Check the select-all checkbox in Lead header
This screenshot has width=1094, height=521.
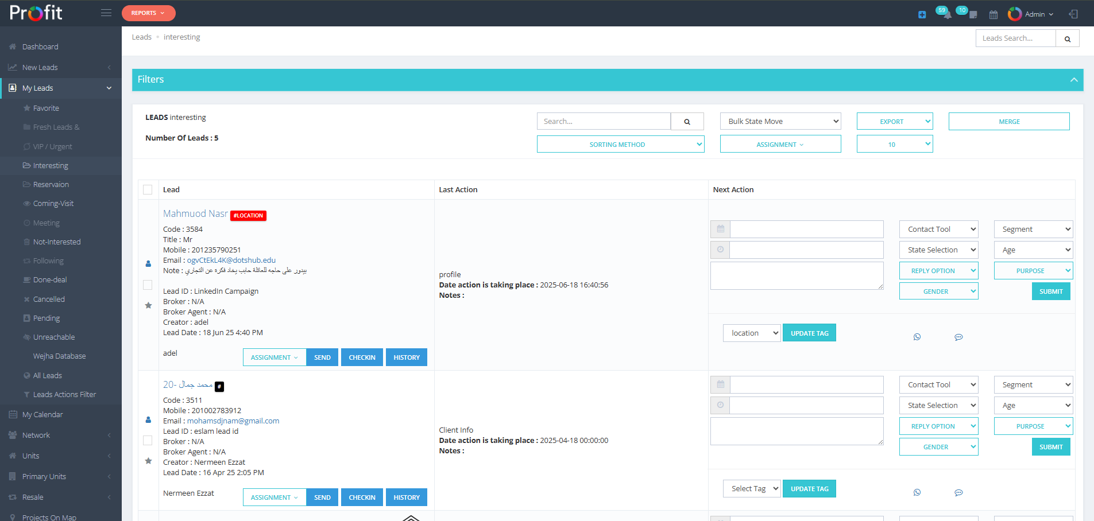(148, 190)
